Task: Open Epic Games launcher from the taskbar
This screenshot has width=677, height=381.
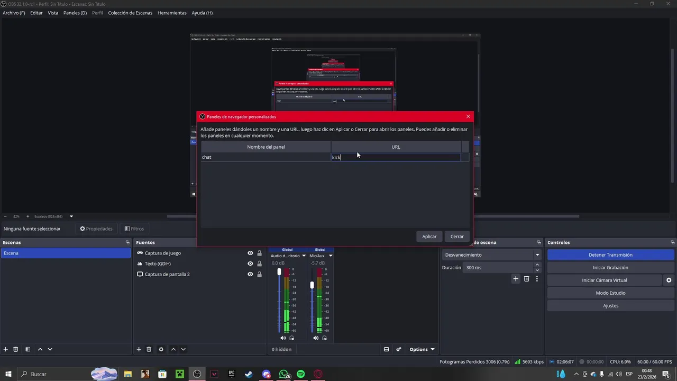Action: 231,374
